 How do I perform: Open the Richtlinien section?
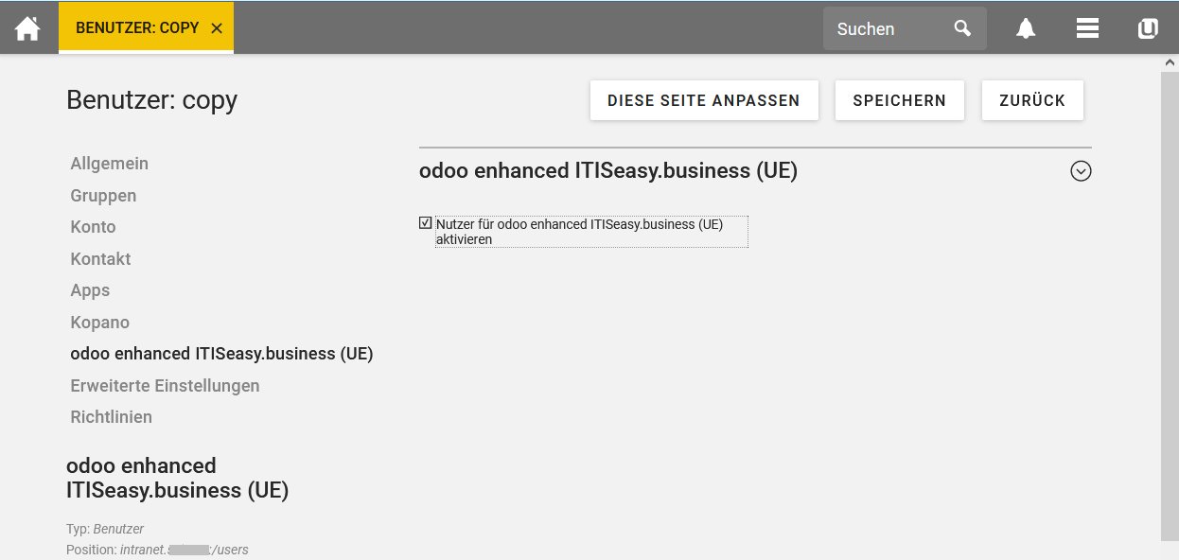coord(111,417)
